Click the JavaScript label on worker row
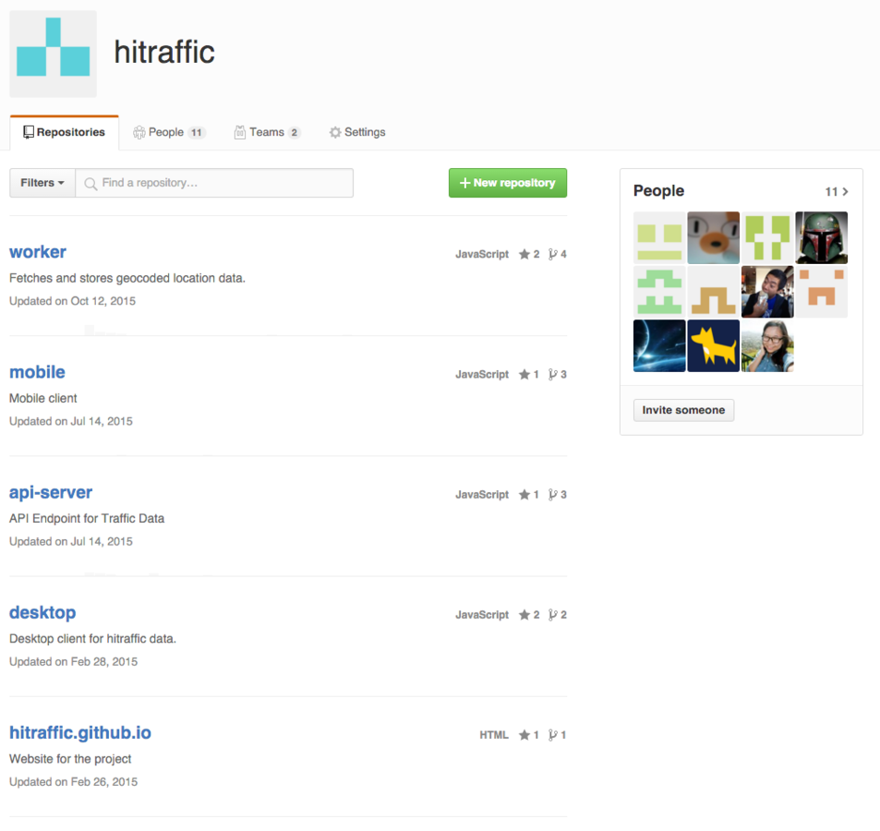880x831 pixels. point(481,254)
